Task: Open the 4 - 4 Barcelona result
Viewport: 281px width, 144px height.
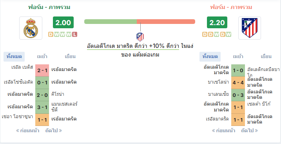Action: [238, 82]
